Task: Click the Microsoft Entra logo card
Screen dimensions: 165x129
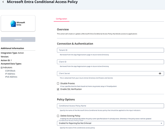Action: 18,23
